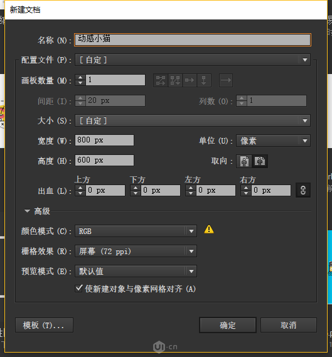Open the 颜色模式 RGB dropdown

(x=136, y=231)
